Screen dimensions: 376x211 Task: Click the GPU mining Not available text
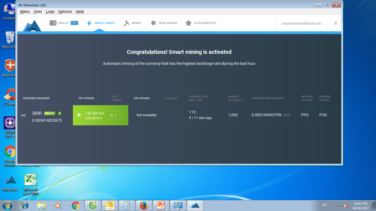(146, 115)
